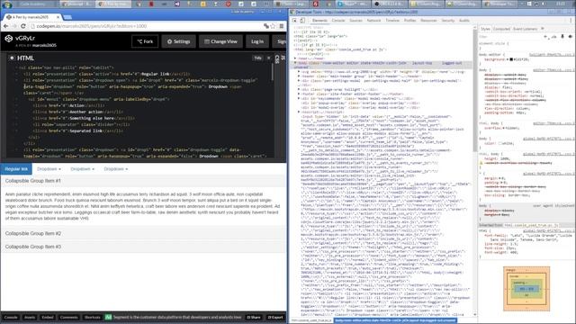The height and width of the screenshot is (324, 576).
Task: Toggle device mode icon in DevTools
Action: (x=302, y=21)
